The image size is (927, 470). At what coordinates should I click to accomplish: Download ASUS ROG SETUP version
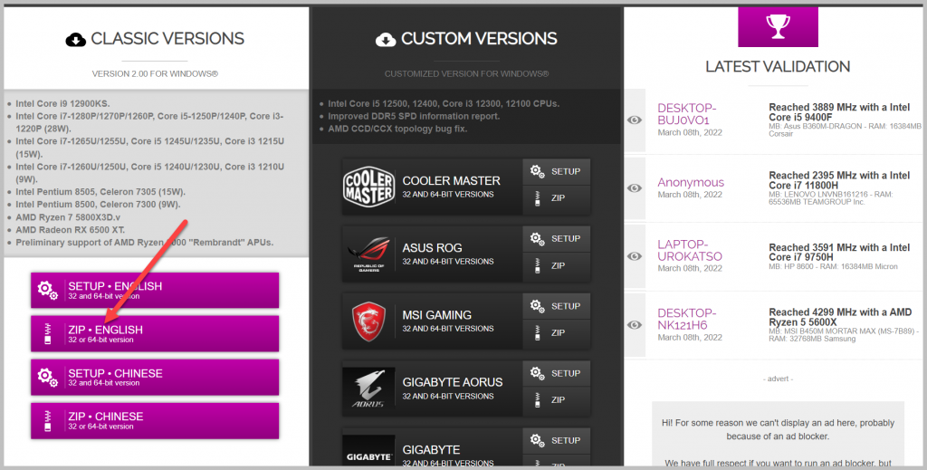click(x=557, y=239)
